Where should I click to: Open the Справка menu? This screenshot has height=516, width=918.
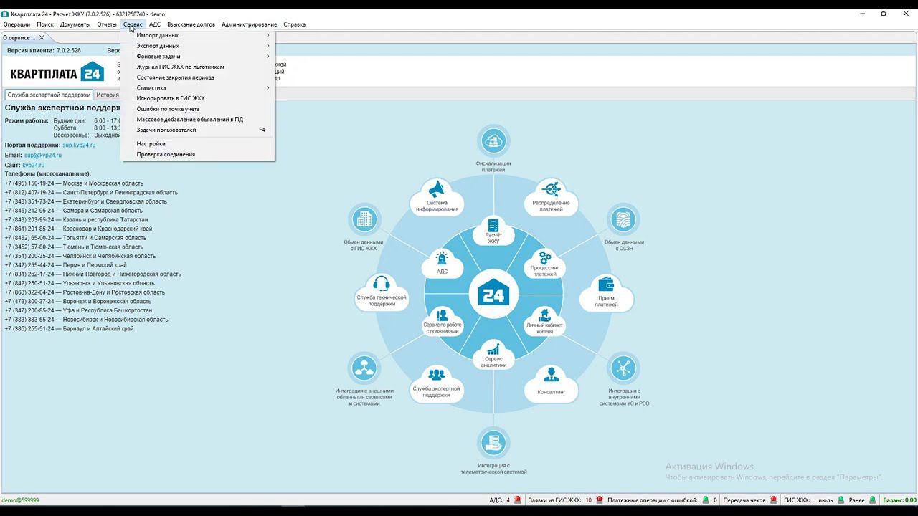click(294, 24)
